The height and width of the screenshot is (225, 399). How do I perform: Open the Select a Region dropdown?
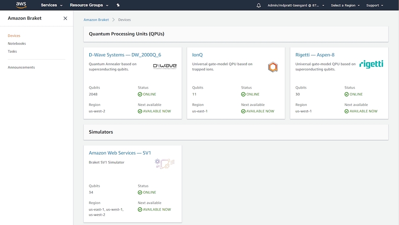pos(345,5)
